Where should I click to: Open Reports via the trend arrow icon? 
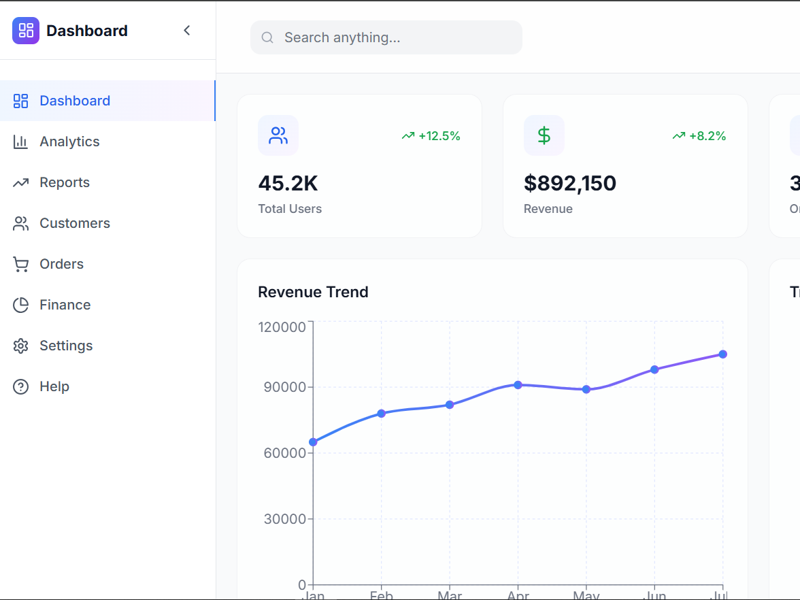20,182
